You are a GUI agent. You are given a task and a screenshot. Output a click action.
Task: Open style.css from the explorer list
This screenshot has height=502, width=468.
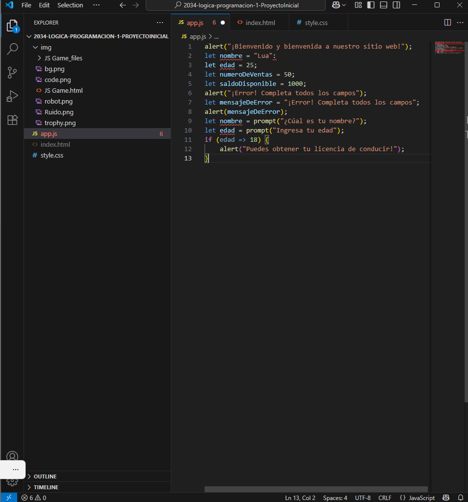98,155
